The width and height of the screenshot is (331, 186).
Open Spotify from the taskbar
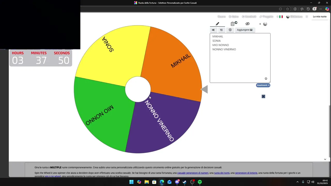(200, 182)
